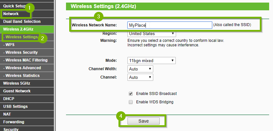Disable the Enable SSID Broadcast checkbox
The image size is (273, 131).
pos(131,94)
